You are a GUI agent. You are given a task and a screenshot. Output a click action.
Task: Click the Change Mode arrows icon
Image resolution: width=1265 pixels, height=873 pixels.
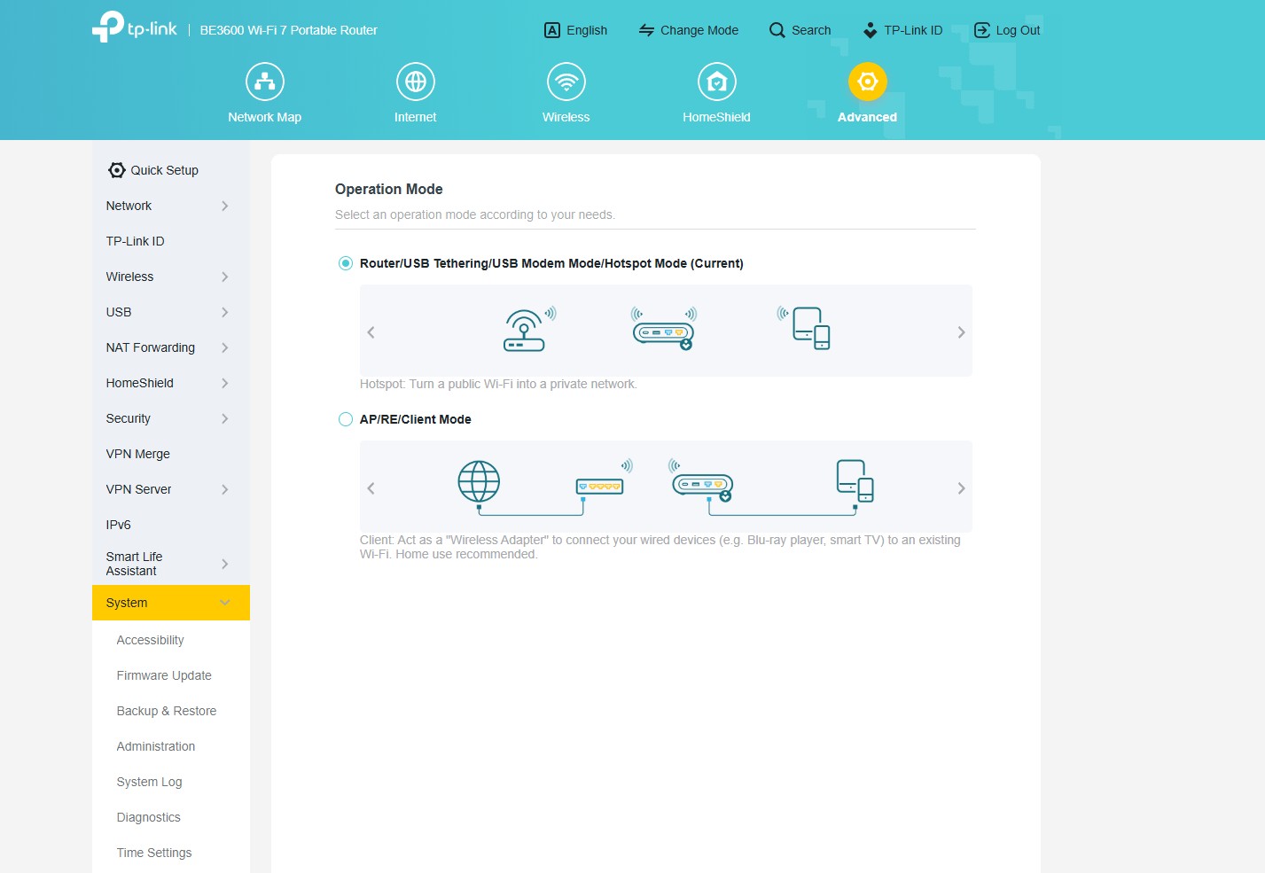(x=647, y=30)
